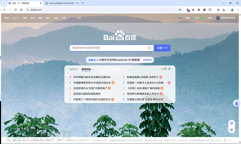Click the 百度一下 search button

(x=162, y=48)
